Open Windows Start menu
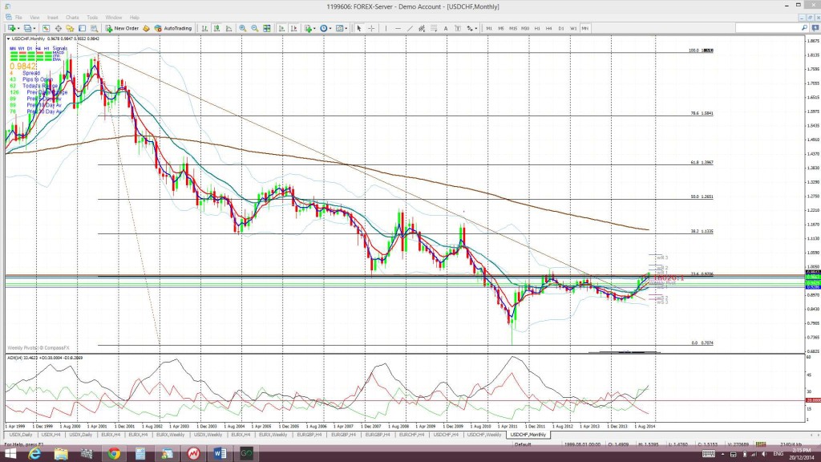This screenshot has height=462, width=821. 10,454
